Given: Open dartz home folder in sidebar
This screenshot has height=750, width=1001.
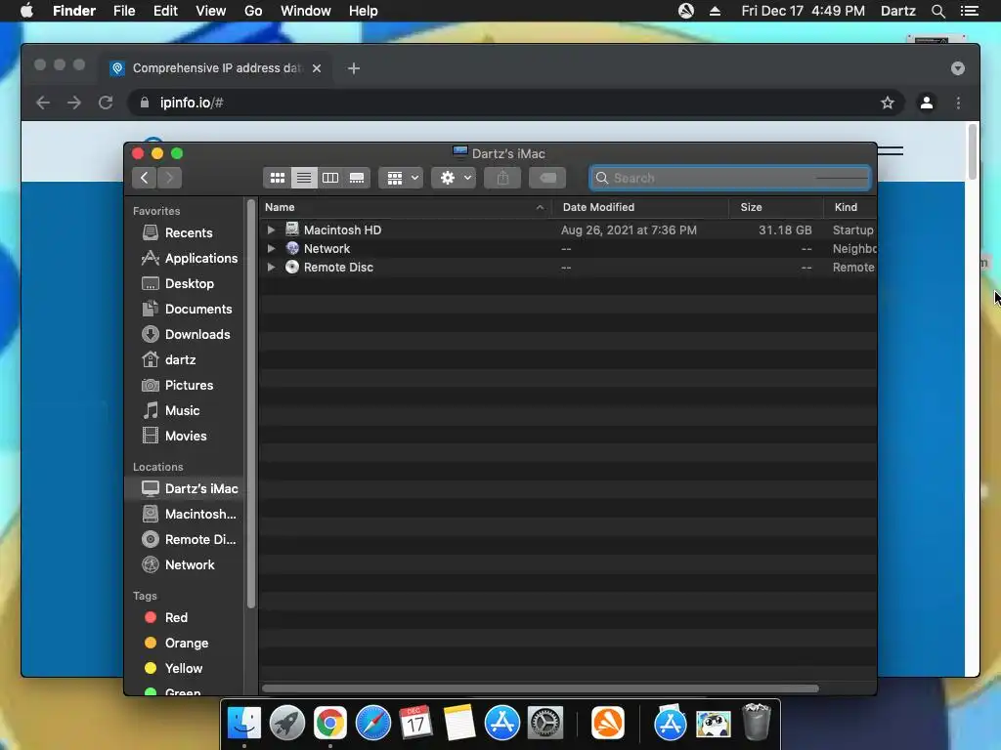Looking at the screenshot, I should click(x=185, y=360).
